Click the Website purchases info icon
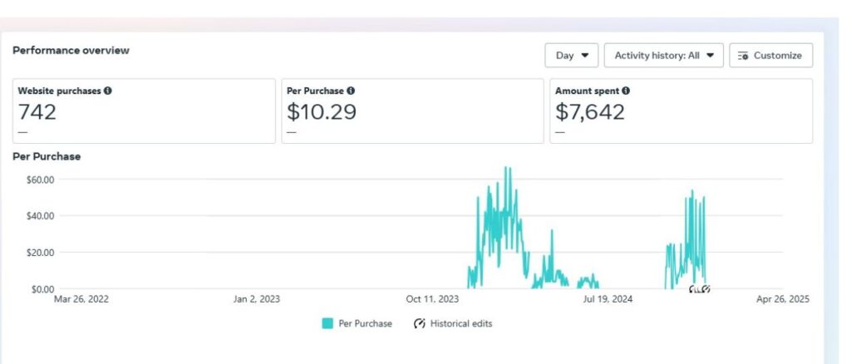851x364 pixels. click(107, 91)
